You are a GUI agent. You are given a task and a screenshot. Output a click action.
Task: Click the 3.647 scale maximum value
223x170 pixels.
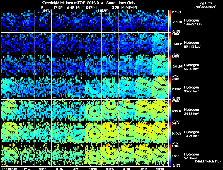tap(176, 124)
